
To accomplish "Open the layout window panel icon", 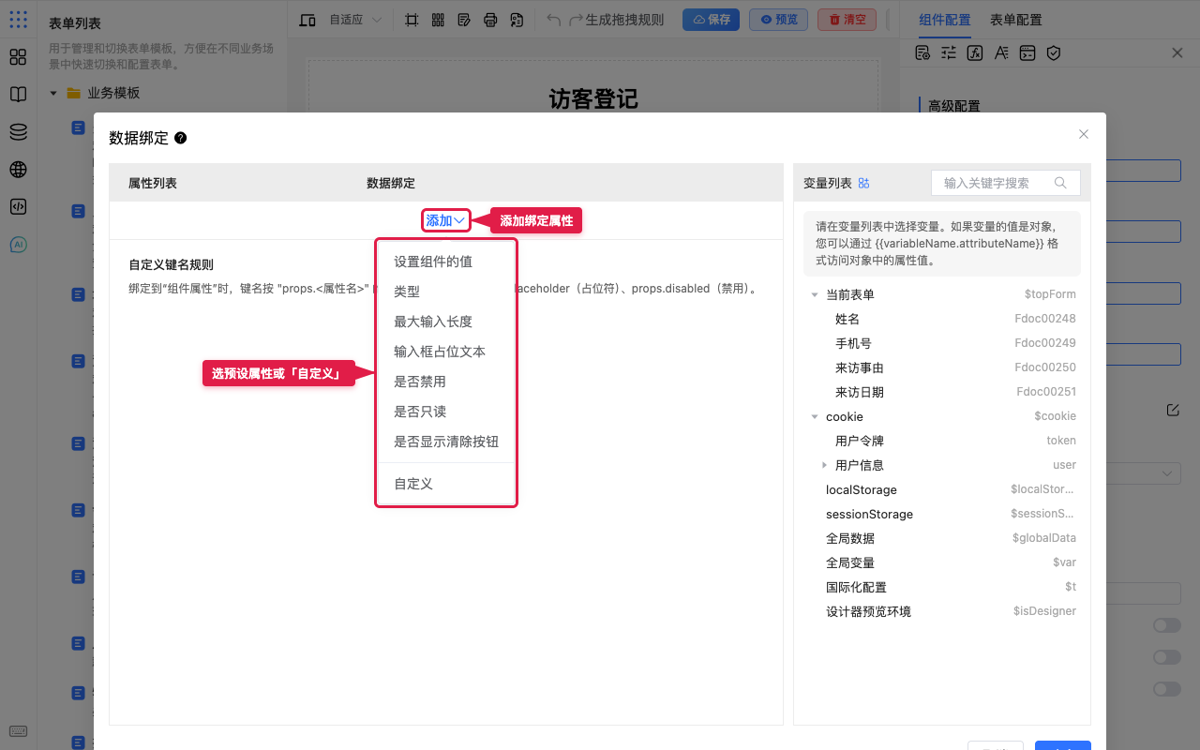I will 1027,53.
